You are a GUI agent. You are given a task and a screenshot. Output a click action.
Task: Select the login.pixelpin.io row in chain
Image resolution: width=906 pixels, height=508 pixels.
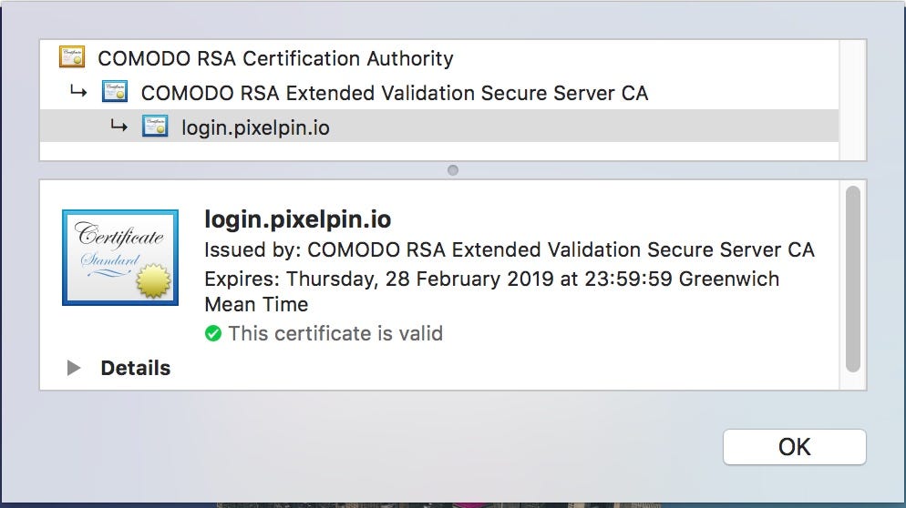pyautogui.click(x=439, y=126)
